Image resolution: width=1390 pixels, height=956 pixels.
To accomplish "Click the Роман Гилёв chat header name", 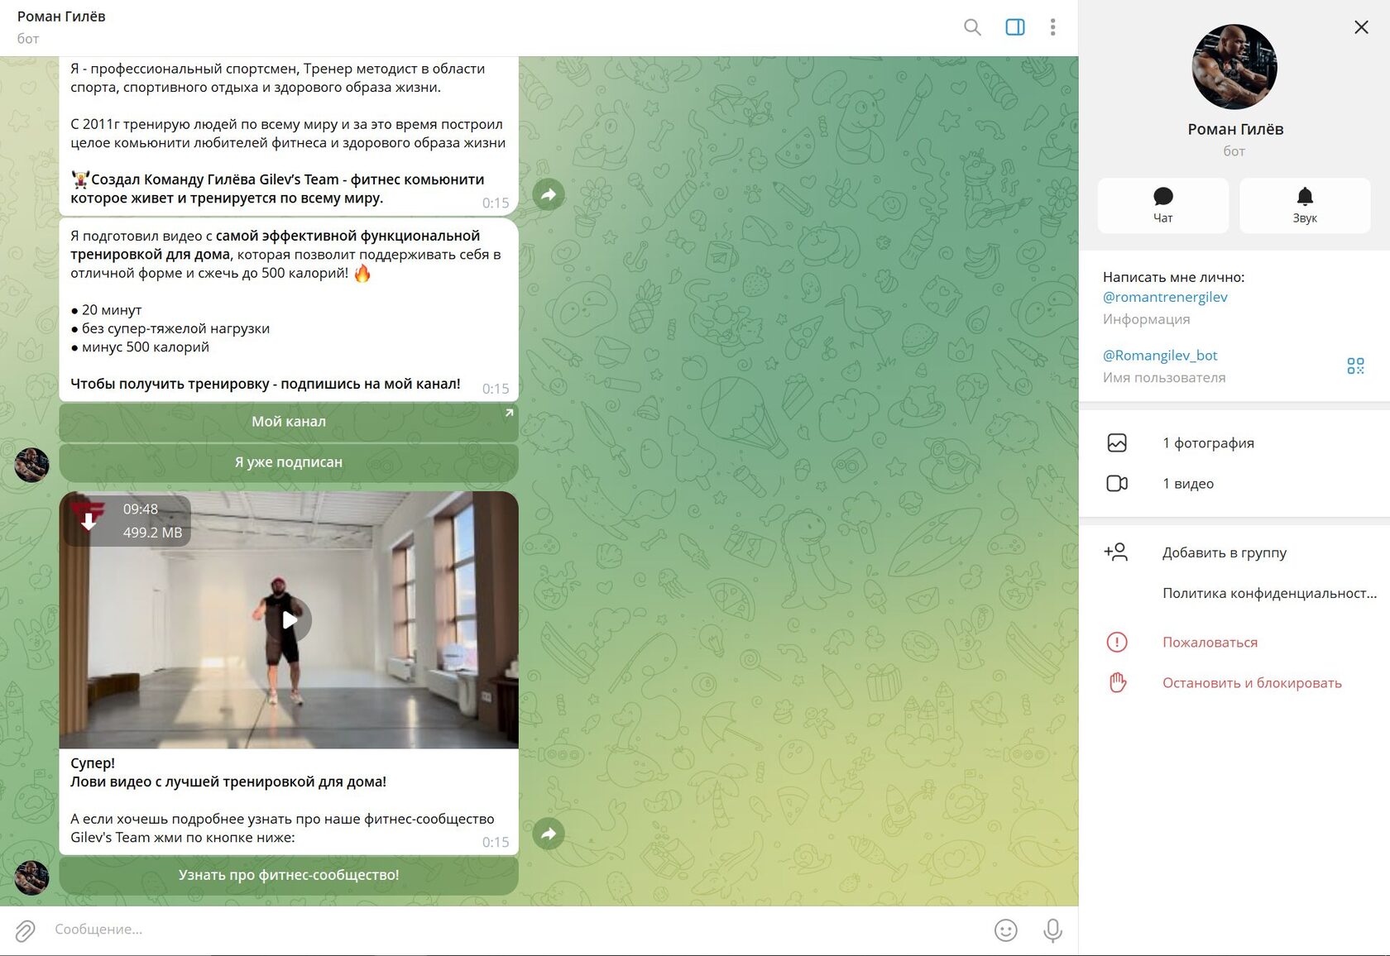I will 61,17.
